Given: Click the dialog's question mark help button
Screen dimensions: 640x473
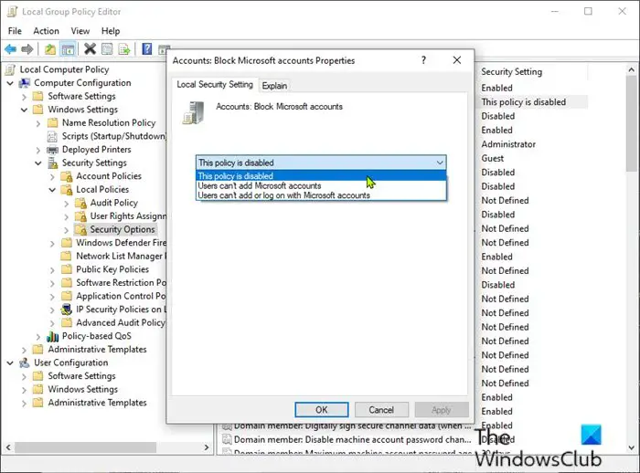Looking at the screenshot, I should [423, 60].
